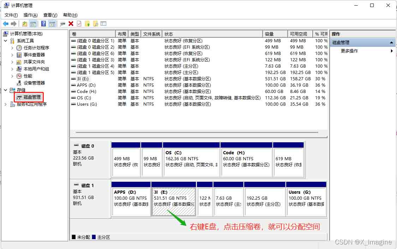Click the Show/Hide Console Tree icon
This screenshot has width=397, height=249.
(33, 24)
